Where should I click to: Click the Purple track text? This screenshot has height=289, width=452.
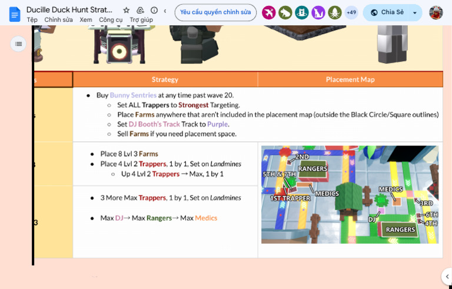point(218,124)
